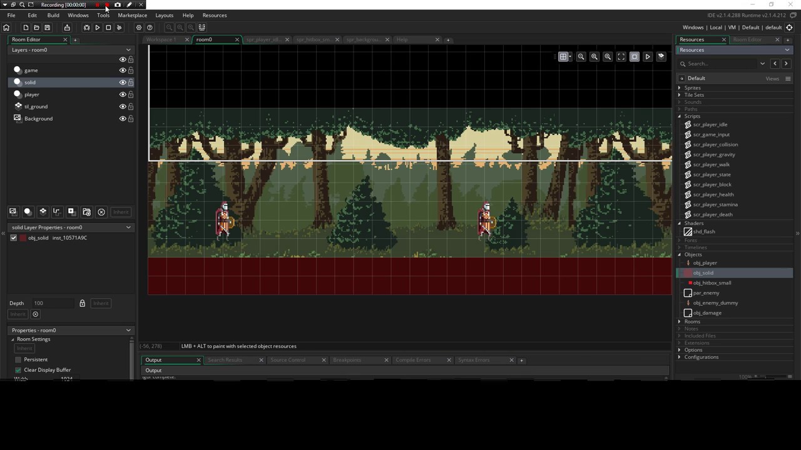Viewport: 801px width, 450px height.
Task: Stop the running game from toolbar
Action: (x=108, y=27)
